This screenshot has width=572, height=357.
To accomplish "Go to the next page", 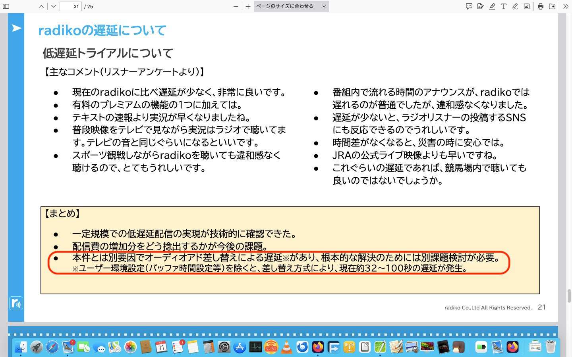I will tap(54, 6).
